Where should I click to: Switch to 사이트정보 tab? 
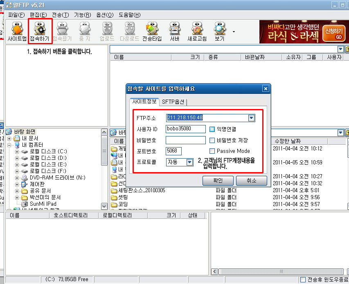(144, 102)
